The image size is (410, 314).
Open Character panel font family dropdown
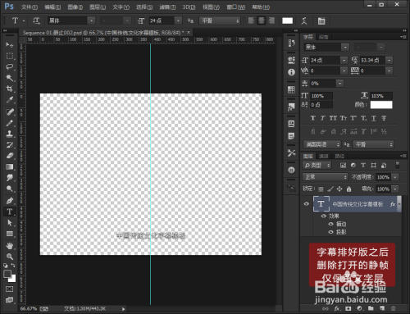click(345, 48)
